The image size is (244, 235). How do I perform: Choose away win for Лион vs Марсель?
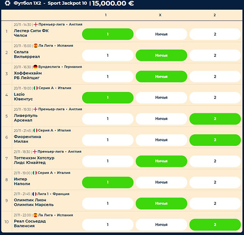click(x=215, y=204)
